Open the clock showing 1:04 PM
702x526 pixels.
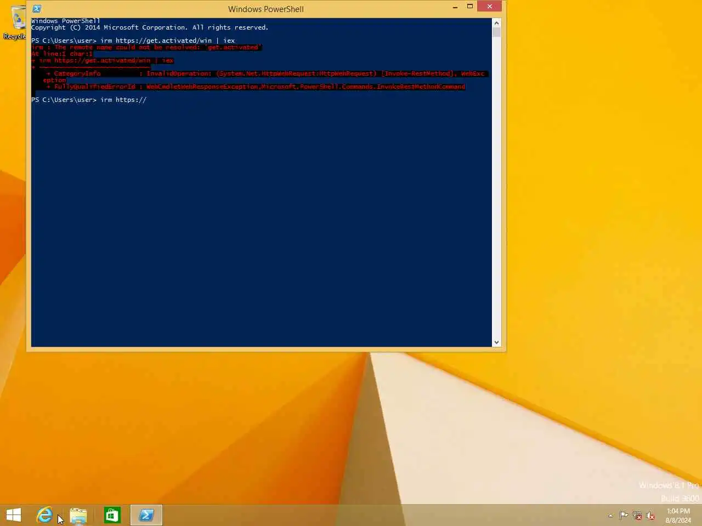(x=678, y=516)
